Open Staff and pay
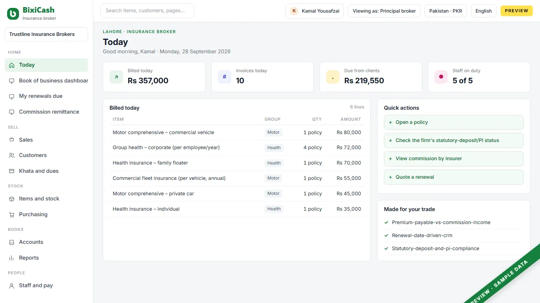The height and width of the screenshot is (303, 540). [x=46, y=286]
